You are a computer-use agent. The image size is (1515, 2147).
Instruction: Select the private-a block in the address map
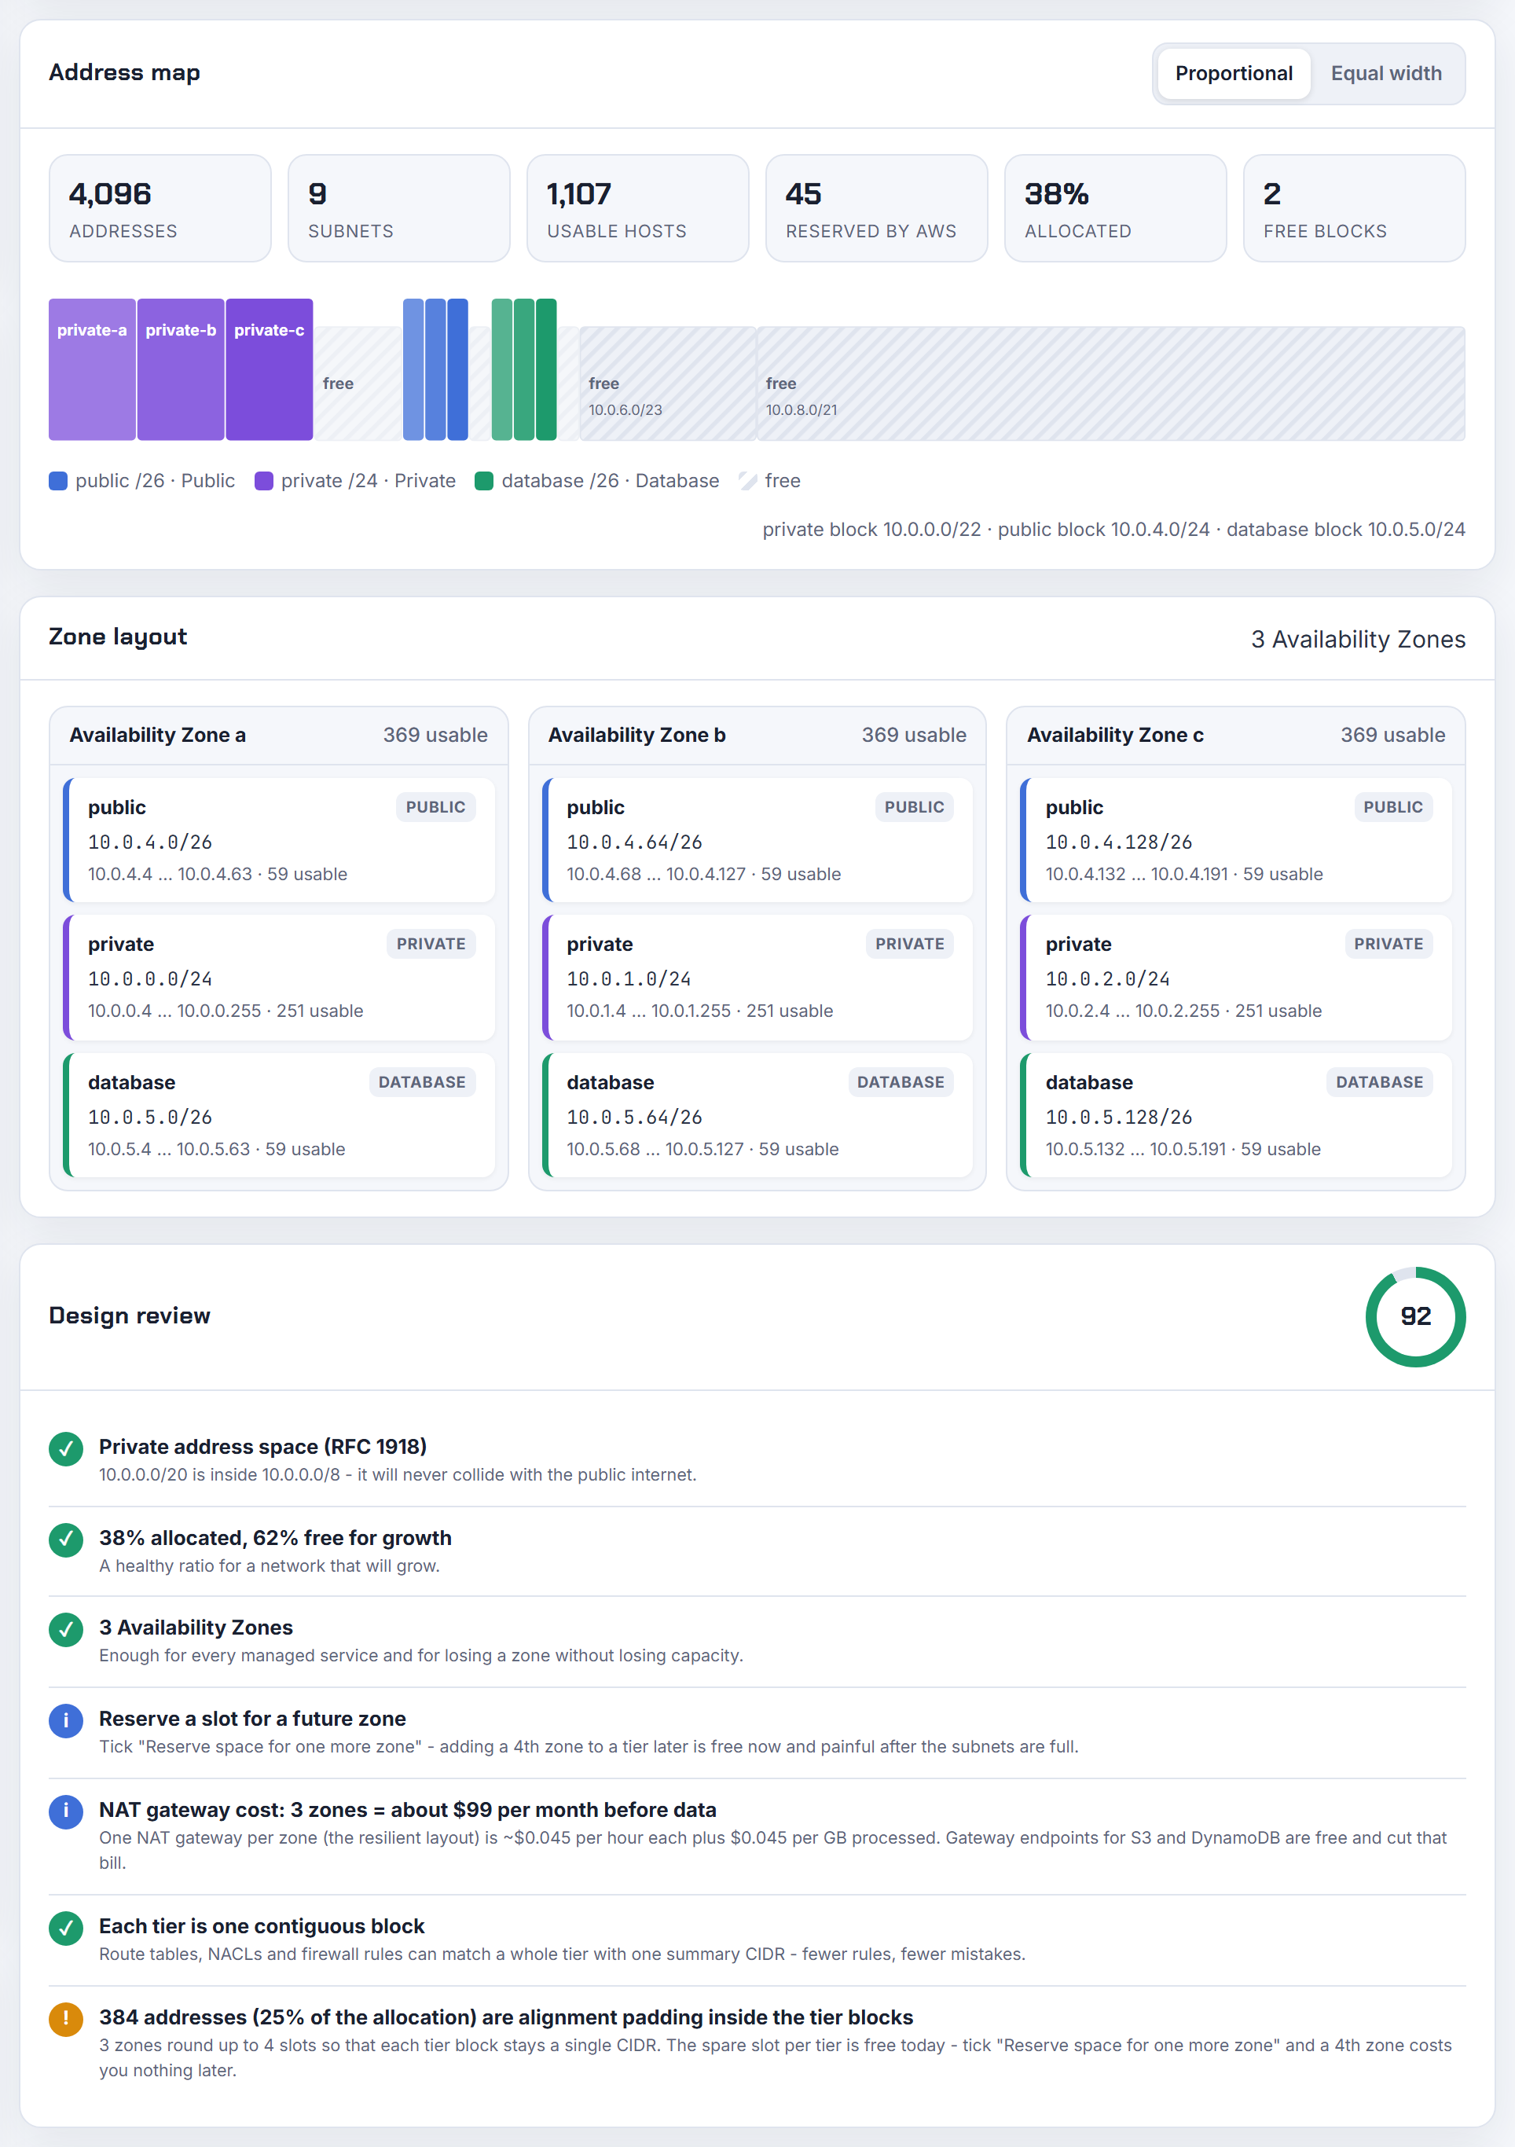pos(92,369)
